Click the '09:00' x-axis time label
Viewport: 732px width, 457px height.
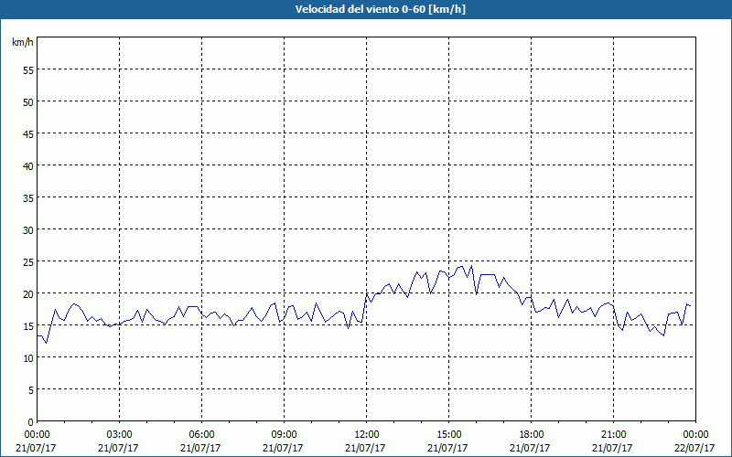[x=284, y=435]
